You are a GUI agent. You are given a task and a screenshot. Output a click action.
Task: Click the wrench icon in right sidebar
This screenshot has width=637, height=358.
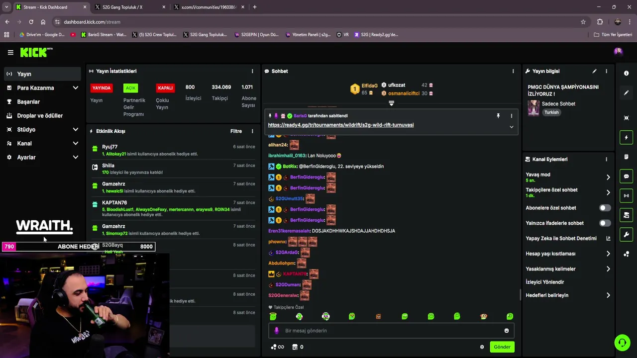point(626,234)
